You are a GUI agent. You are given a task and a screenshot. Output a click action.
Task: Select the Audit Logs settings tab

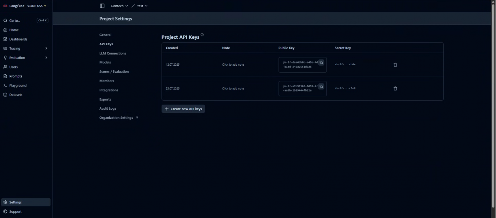coord(108,108)
